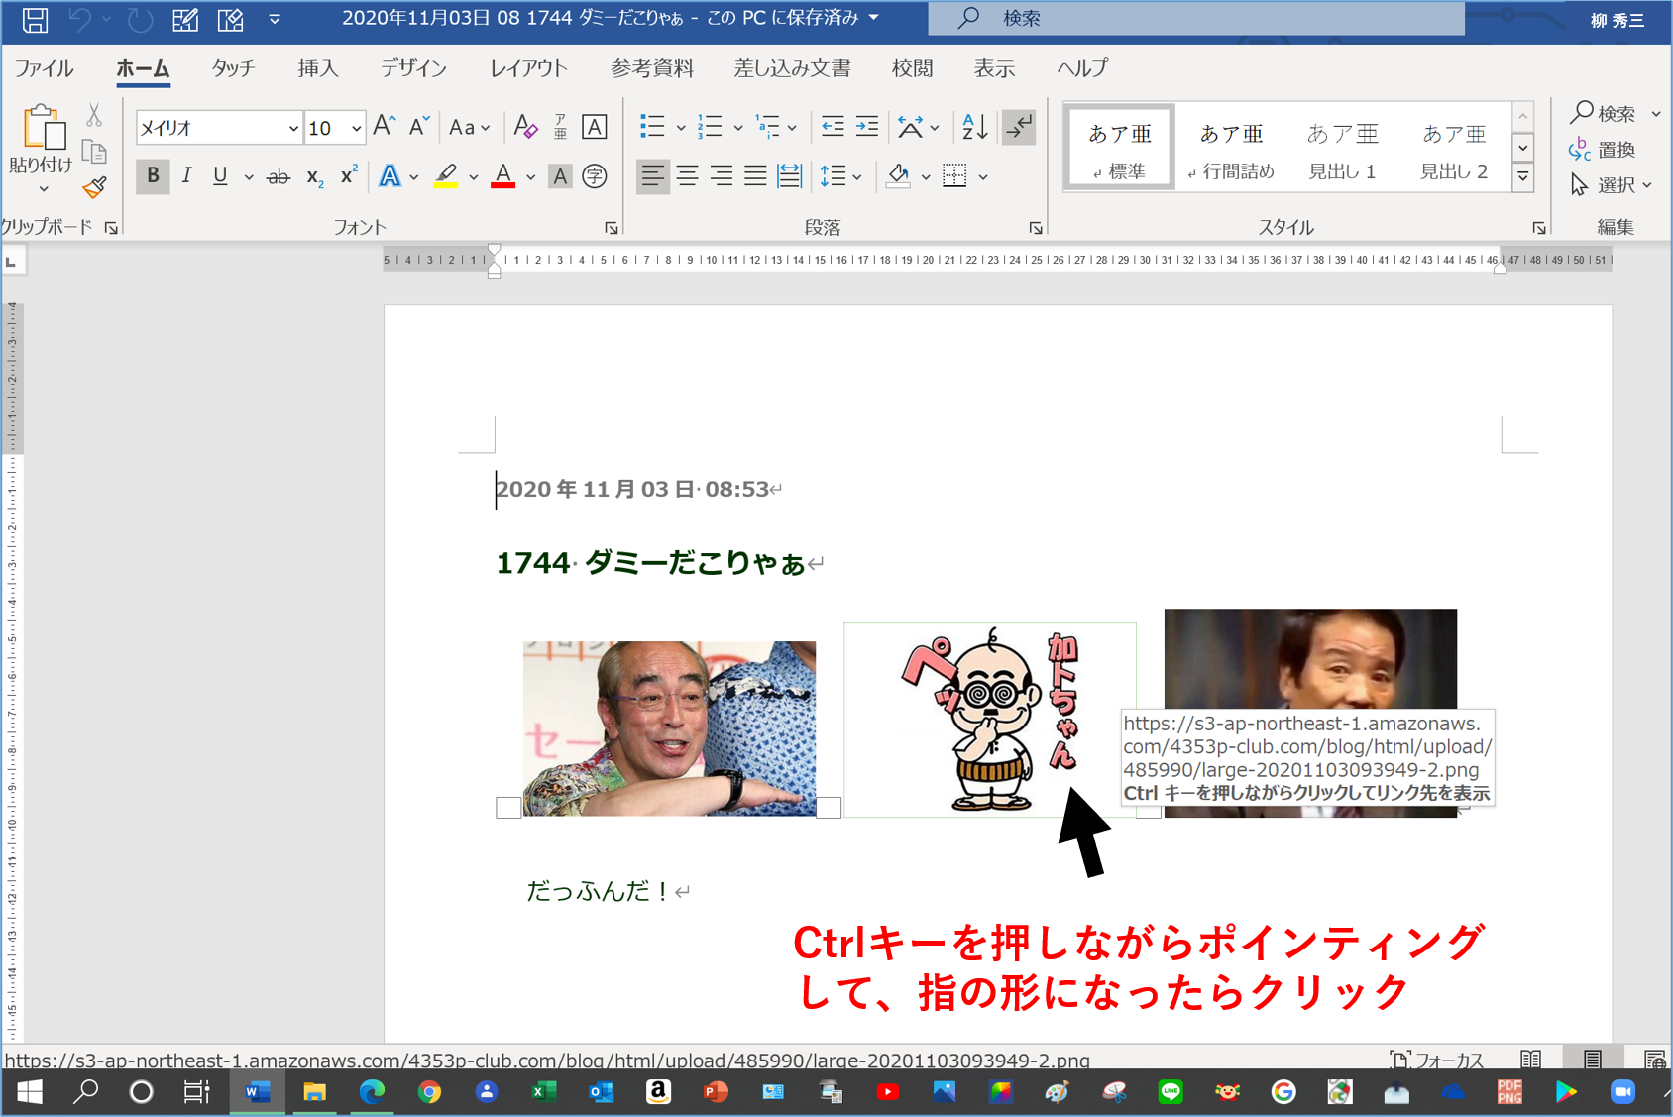Click the phonetic guide (ruby) icon
The width and height of the screenshot is (1673, 1117).
click(560, 127)
